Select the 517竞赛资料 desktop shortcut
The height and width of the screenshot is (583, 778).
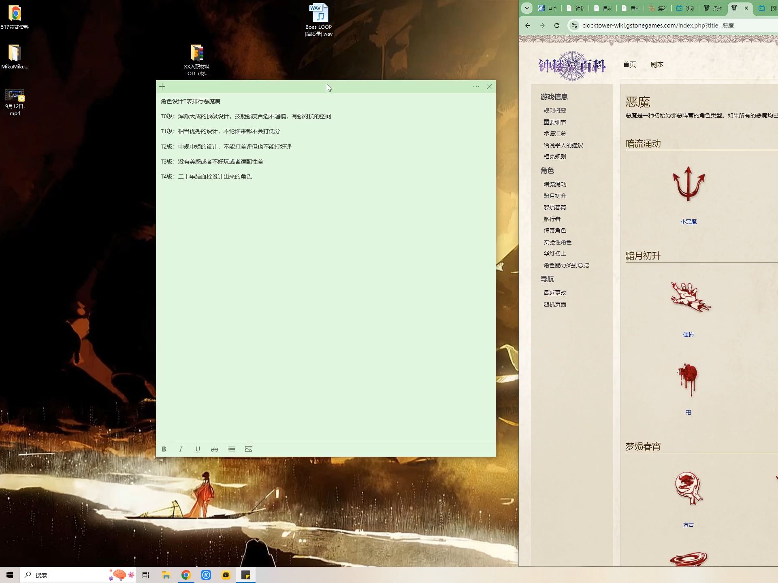pos(15,17)
